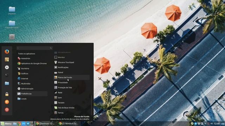The height and width of the screenshot is (126, 225).
Task: Open the Rede network settings entry
Action: 72,92
